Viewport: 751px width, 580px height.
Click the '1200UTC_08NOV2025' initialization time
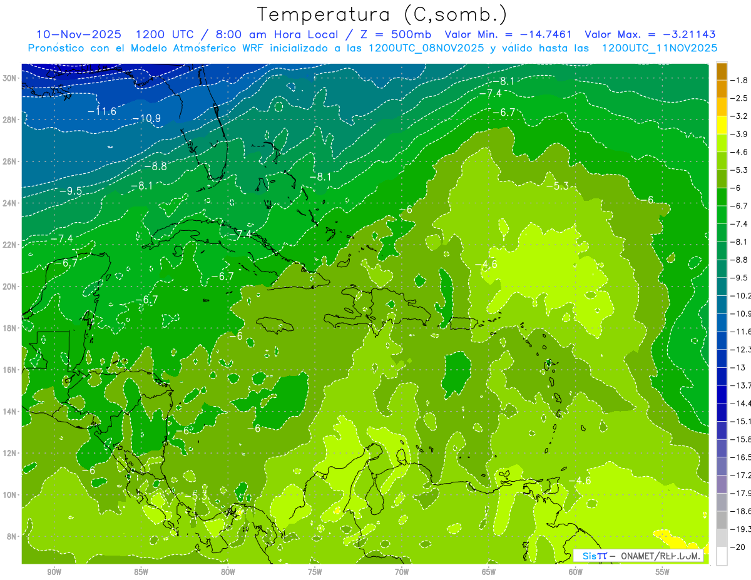click(426, 48)
